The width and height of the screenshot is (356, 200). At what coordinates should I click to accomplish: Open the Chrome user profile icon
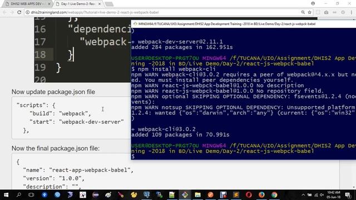(313, 3)
